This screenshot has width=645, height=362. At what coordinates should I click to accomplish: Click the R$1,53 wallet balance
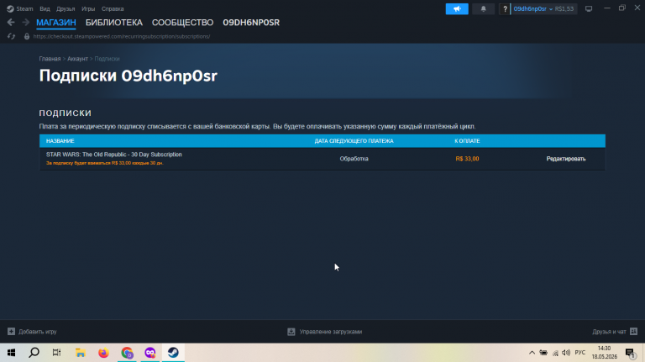point(564,8)
